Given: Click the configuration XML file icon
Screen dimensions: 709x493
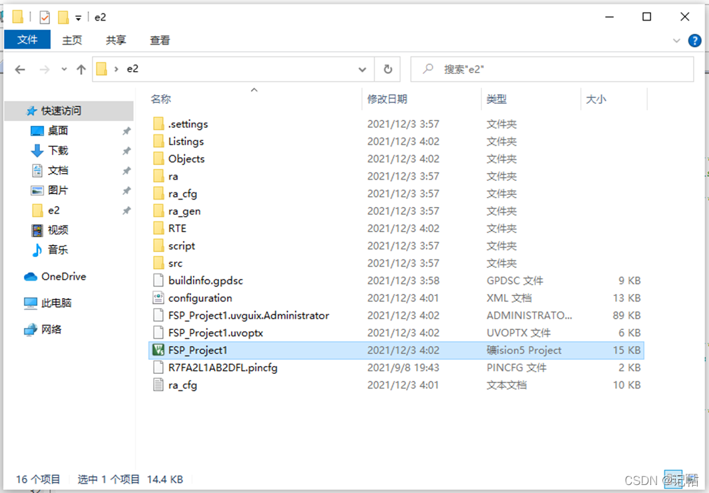Looking at the screenshot, I should point(158,298).
